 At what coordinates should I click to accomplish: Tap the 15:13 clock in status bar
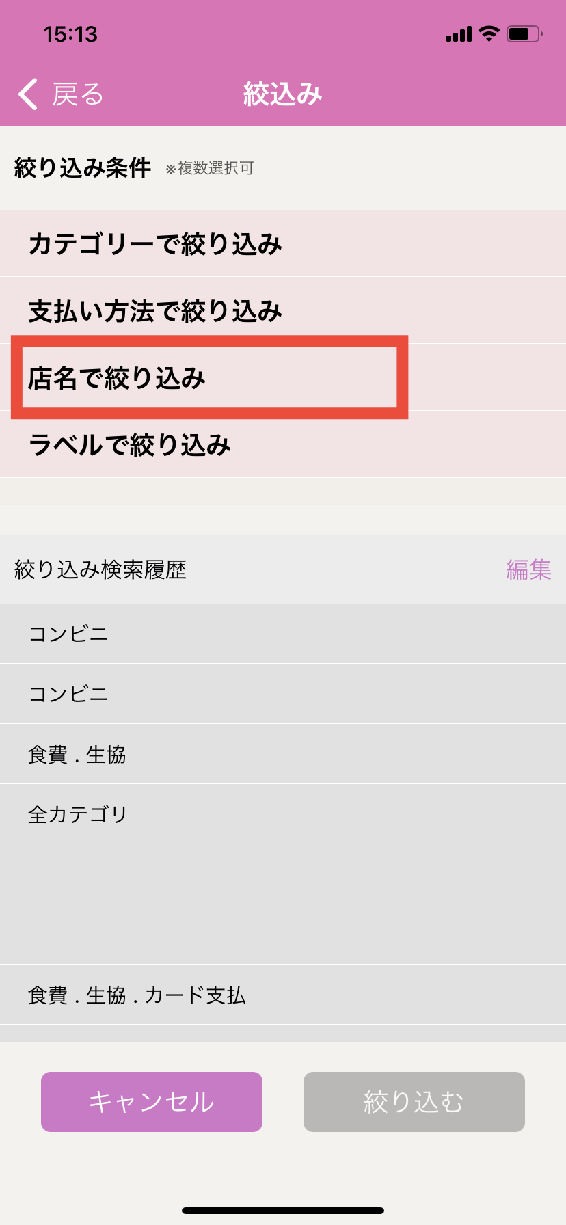pos(70,34)
